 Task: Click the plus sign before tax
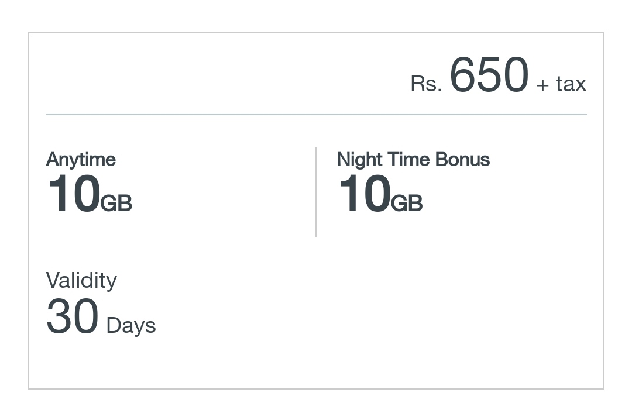(x=542, y=85)
